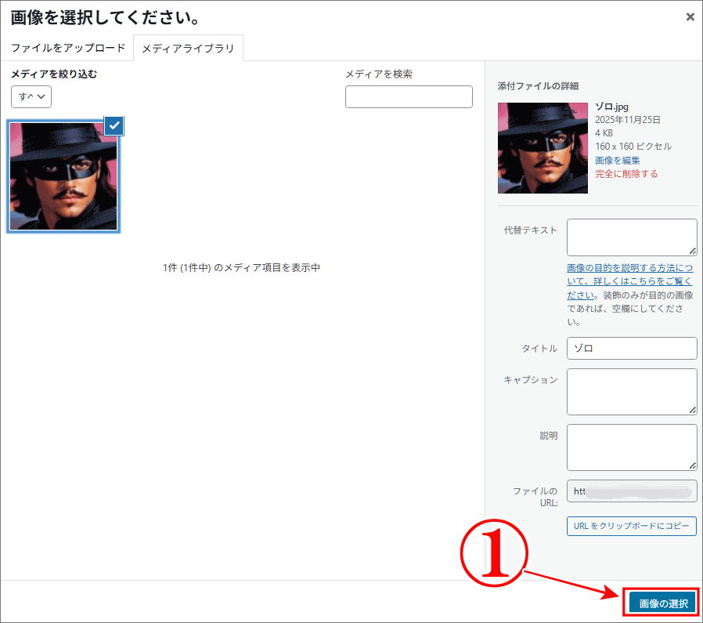Screen dimensions: 703x623
Task: Click the 代替テキスト text area
Action: (x=632, y=237)
